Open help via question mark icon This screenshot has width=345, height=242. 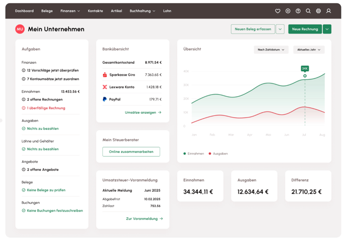coord(298,11)
